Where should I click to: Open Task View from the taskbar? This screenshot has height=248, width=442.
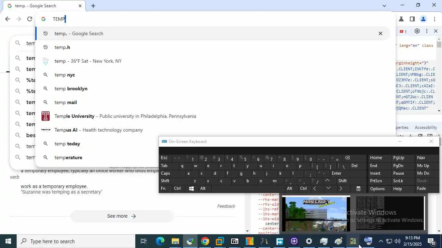click(x=144, y=241)
